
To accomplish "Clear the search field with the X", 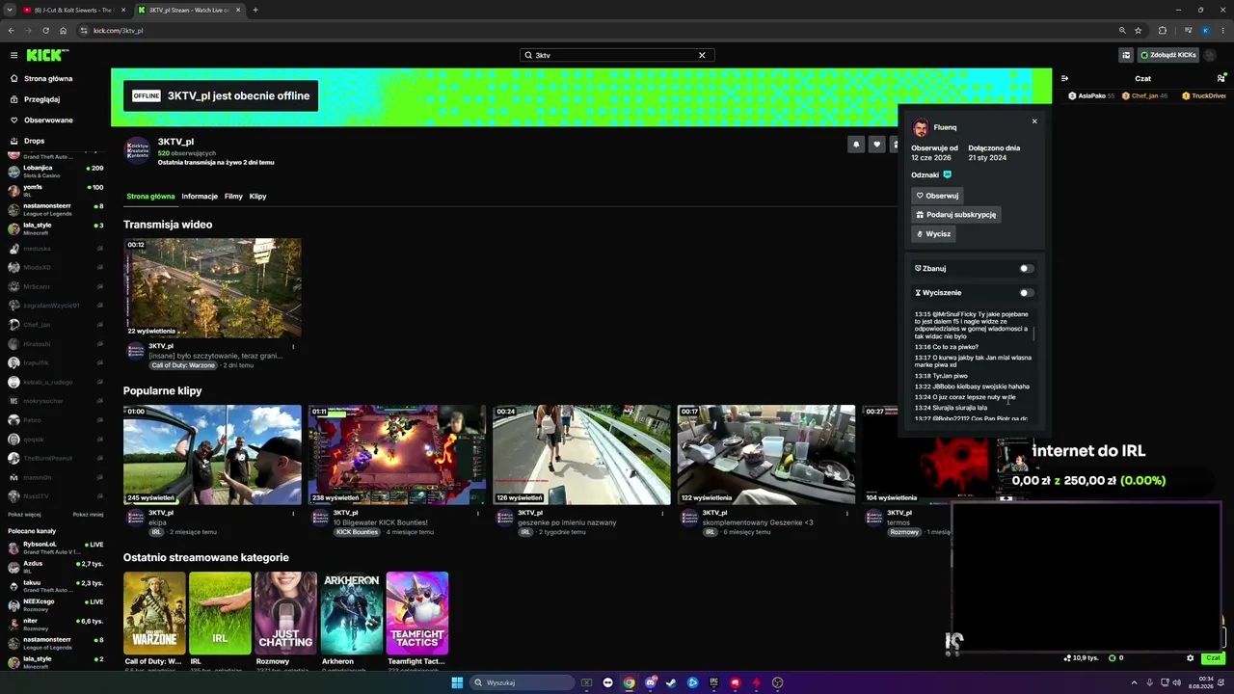I will (702, 55).
